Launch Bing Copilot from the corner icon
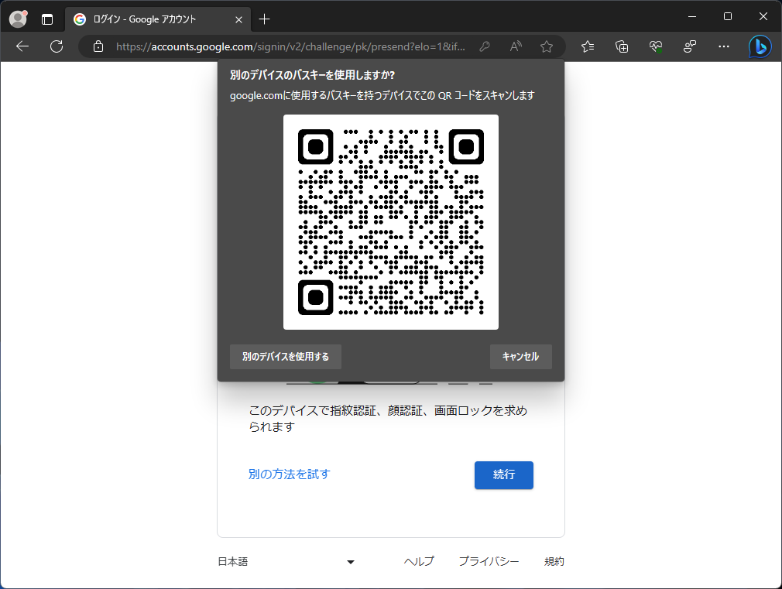The width and height of the screenshot is (782, 589). (x=760, y=46)
